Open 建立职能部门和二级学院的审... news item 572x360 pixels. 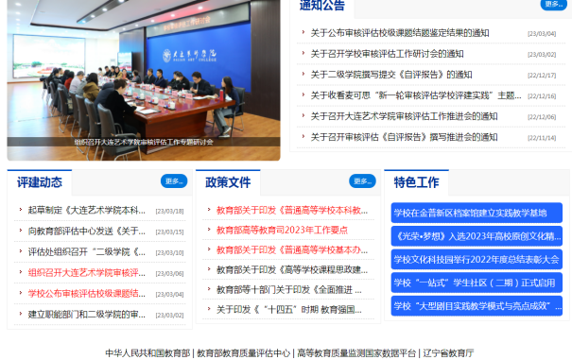tap(87, 315)
